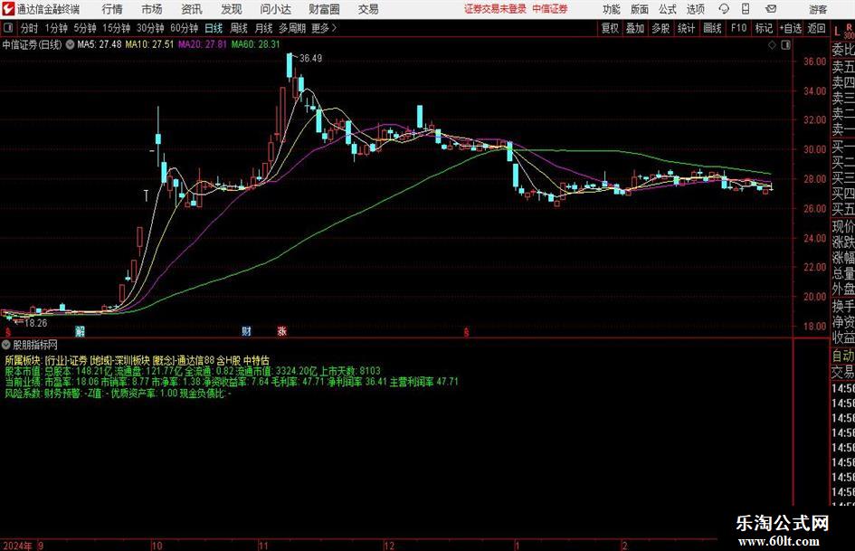Click the 所属板块 row in the sub-panel
Image resolution: width=855 pixels, height=551 pixels.
[x=137, y=361]
